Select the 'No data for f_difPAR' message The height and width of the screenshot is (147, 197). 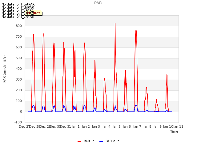coord(18,7)
